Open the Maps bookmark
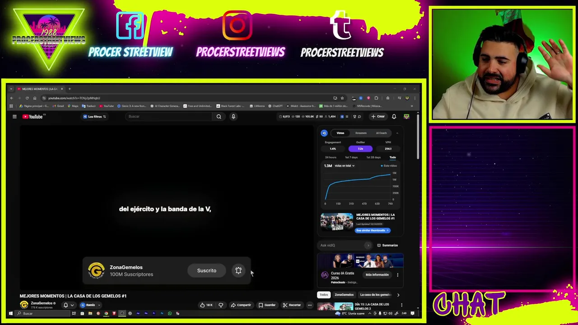Viewport: 578px width, 325px height. 73,106
